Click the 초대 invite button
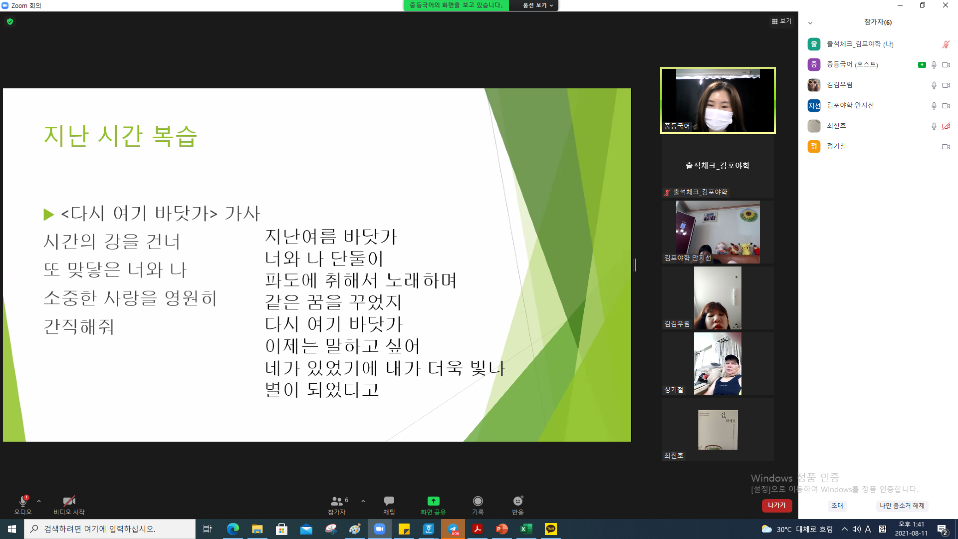958x539 pixels. click(x=837, y=506)
